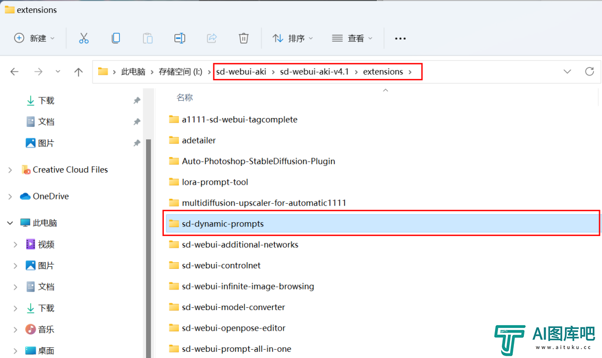Click the Share icon in toolbar
Viewport: 602px width, 358px height.
pos(212,38)
